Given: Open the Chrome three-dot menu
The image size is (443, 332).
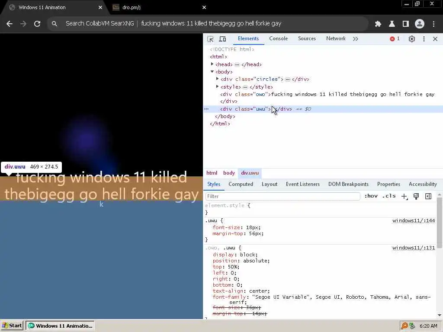Looking at the screenshot, I should [433, 24].
